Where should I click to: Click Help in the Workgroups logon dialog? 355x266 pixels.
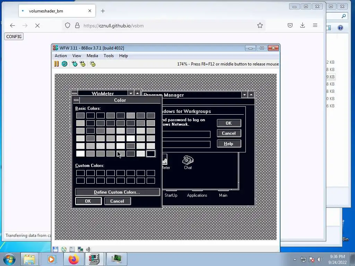229,144
